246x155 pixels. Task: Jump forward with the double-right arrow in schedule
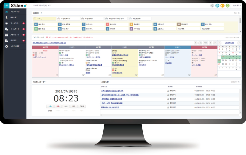click(215, 43)
